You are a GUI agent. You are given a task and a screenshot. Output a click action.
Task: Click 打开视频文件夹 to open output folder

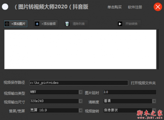143,83
